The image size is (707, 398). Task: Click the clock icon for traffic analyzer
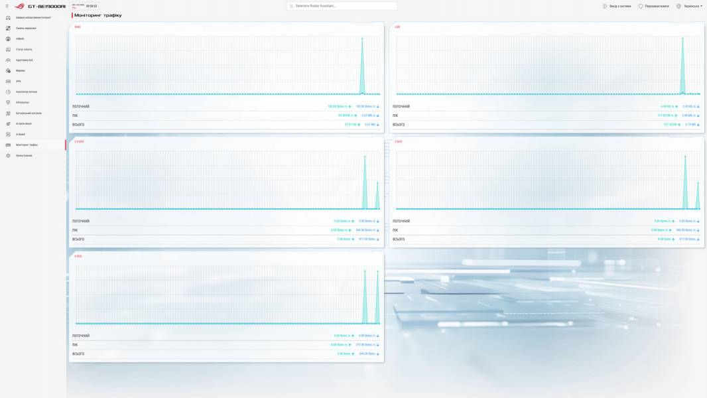pos(8,92)
